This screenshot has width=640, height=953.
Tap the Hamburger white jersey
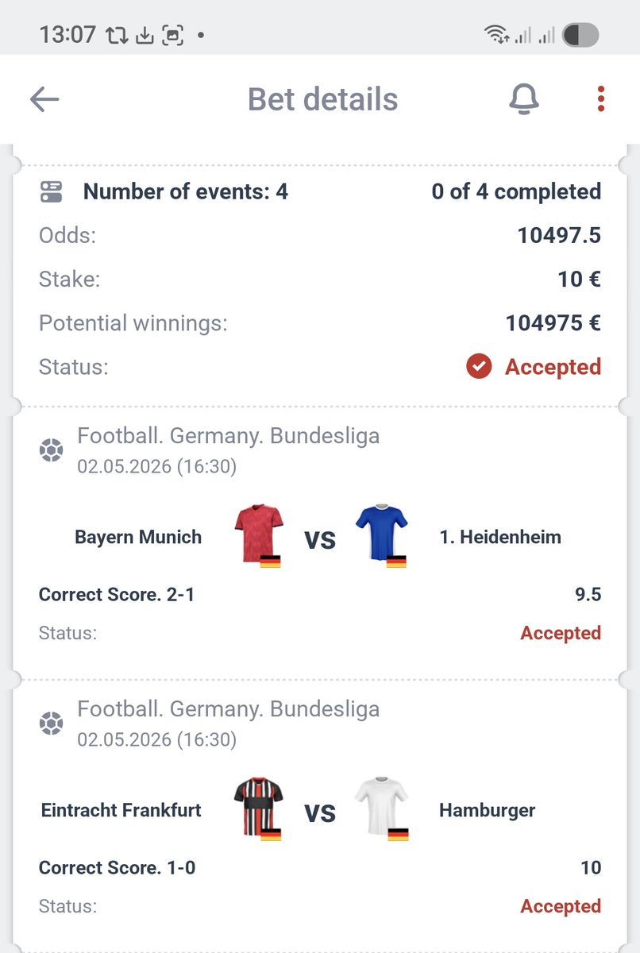pos(382,808)
